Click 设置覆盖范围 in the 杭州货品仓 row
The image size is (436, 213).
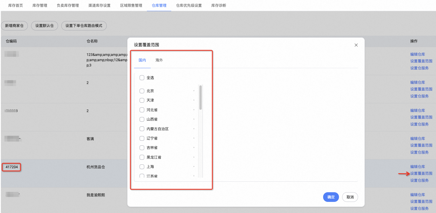[x=421, y=174]
